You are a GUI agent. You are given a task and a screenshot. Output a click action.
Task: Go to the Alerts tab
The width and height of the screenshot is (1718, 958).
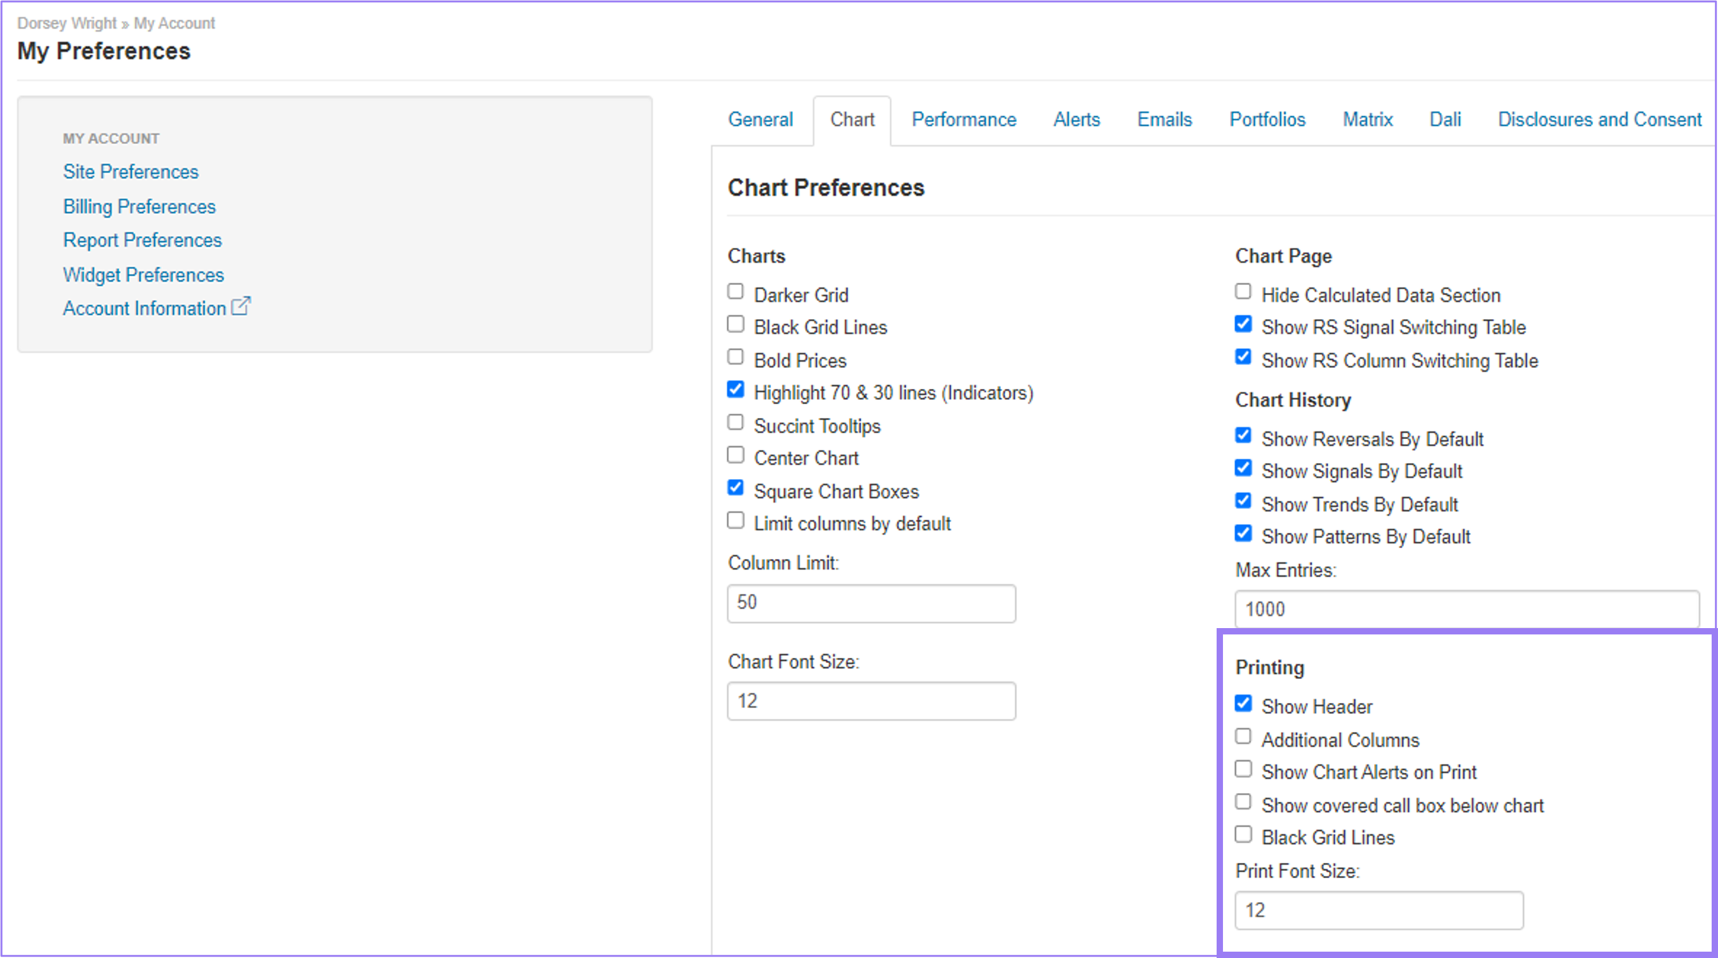point(1076,119)
